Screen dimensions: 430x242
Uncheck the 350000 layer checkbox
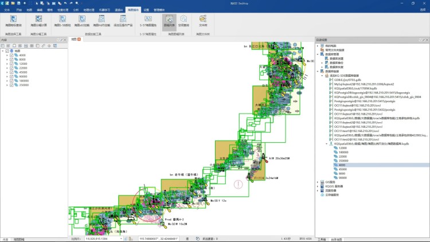(11, 85)
